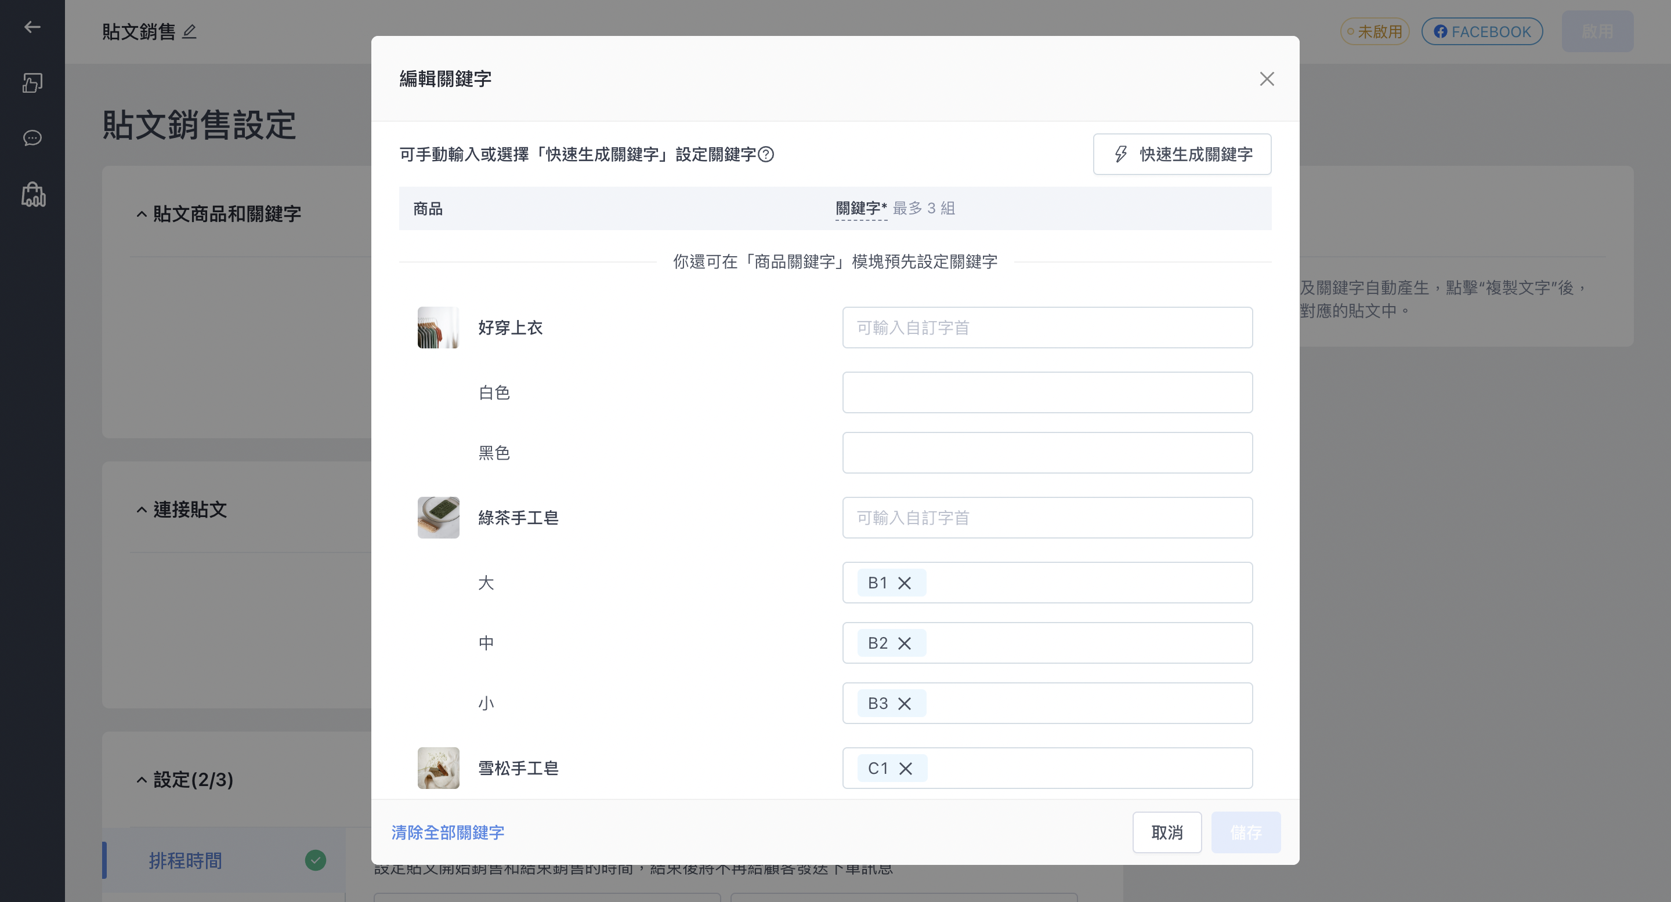Click the 好穿上衣 product name

tap(511, 328)
